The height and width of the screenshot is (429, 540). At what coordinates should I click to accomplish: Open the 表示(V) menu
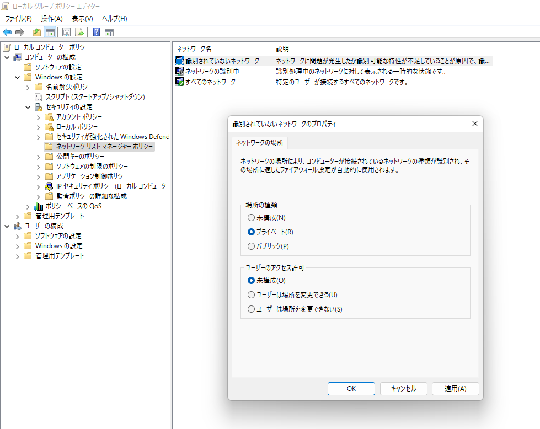[82, 19]
